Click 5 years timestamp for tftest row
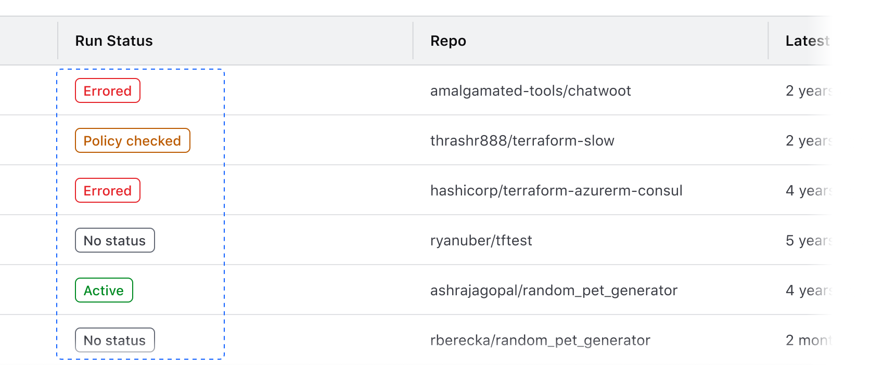This screenshot has height=367, width=870. [808, 241]
